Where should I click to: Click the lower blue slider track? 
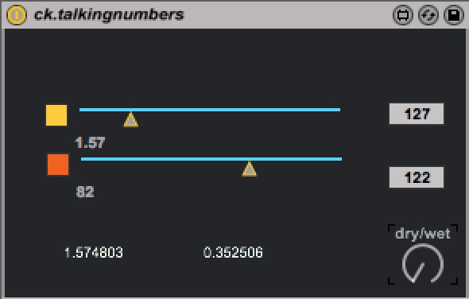[211, 159]
